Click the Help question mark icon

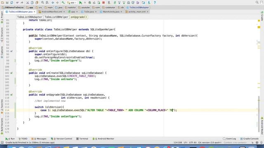(x=155, y=2)
